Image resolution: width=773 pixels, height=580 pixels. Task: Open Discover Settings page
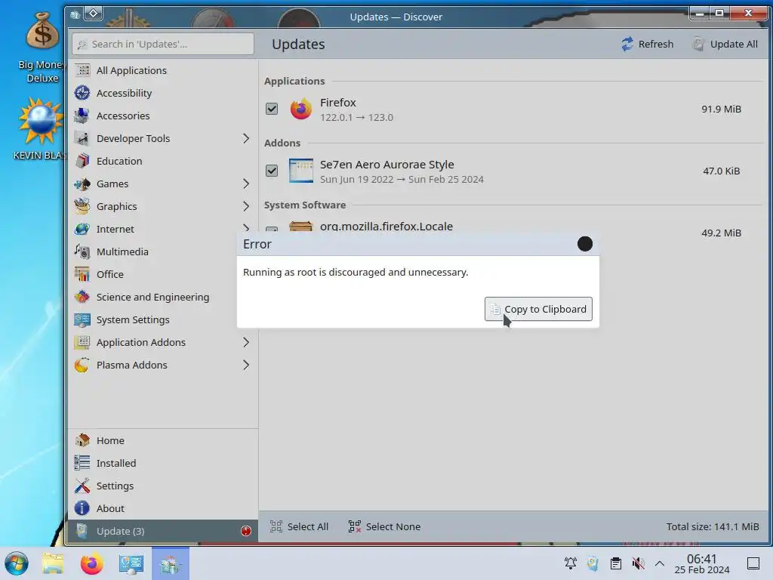(163, 486)
